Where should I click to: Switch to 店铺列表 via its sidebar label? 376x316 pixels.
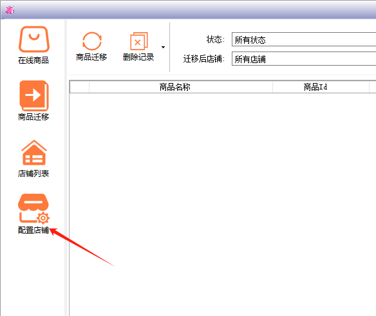33,173
